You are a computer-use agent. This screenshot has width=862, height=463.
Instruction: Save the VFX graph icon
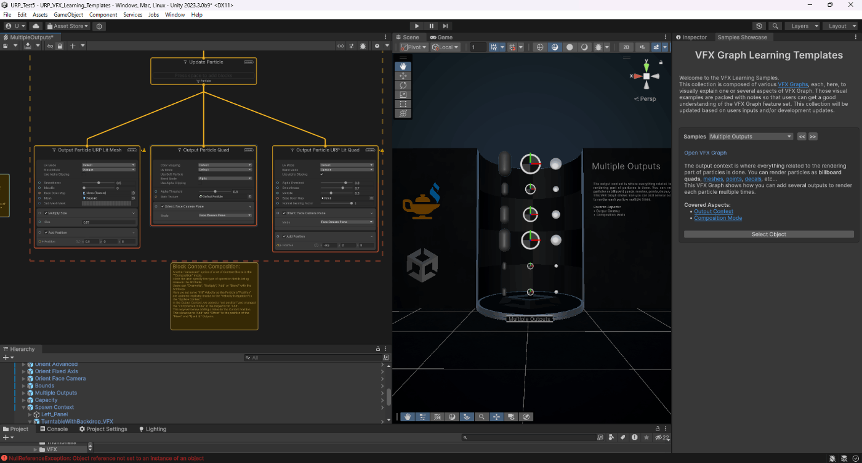[x=6, y=46]
